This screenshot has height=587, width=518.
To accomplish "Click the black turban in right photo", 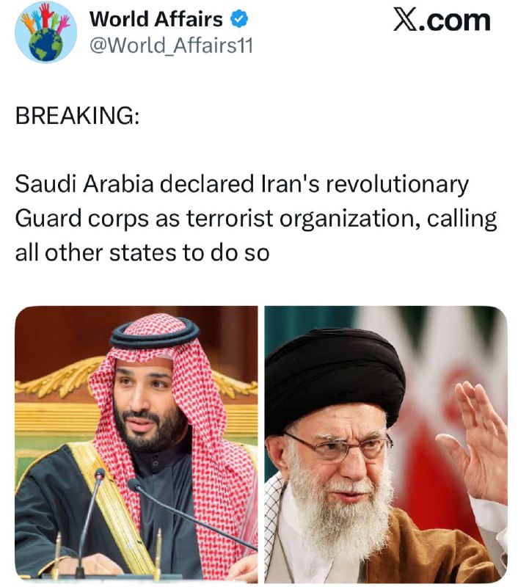I will click(x=335, y=378).
